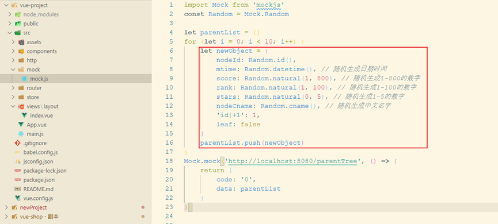Click the src folder icon

click(18, 33)
